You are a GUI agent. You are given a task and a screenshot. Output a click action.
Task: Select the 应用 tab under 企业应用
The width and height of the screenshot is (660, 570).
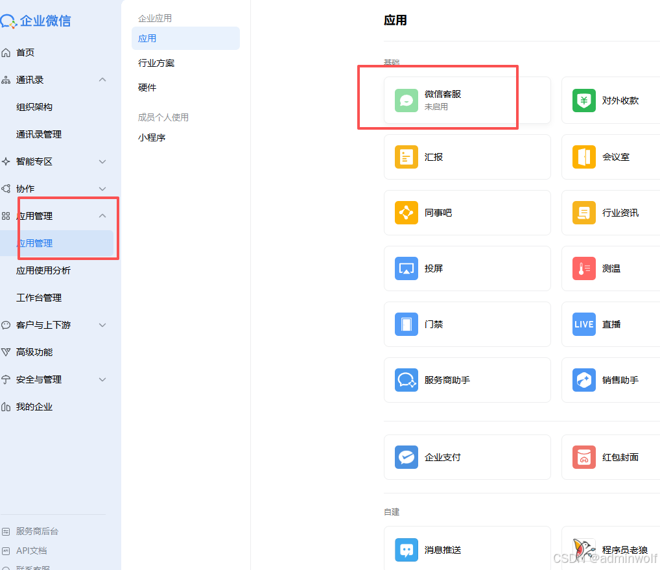pyautogui.click(x=185, y=38)
